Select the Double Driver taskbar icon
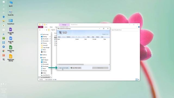 pyautogui.click(x=4, y=60)
